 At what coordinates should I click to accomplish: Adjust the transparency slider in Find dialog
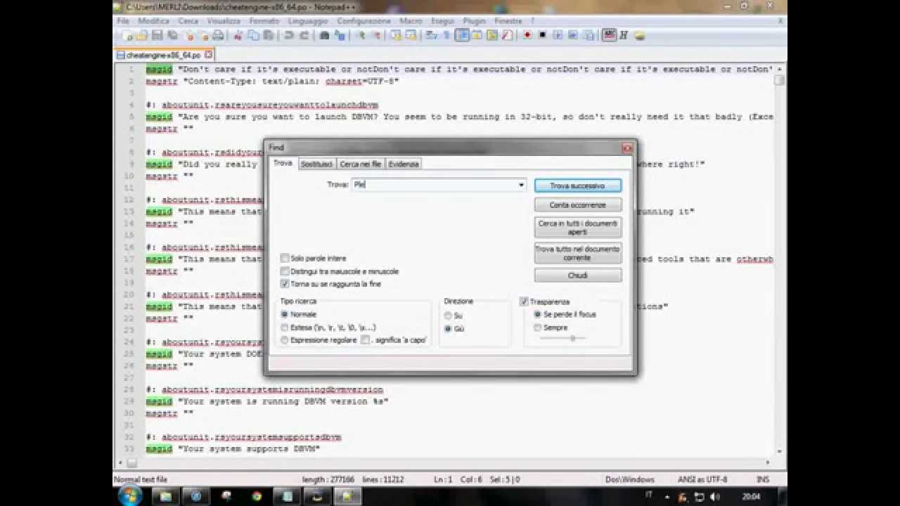pos(572,339)
